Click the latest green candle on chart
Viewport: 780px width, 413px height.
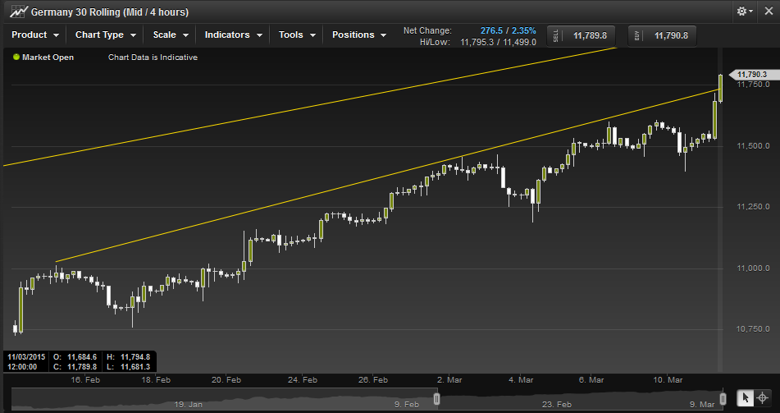720,88
